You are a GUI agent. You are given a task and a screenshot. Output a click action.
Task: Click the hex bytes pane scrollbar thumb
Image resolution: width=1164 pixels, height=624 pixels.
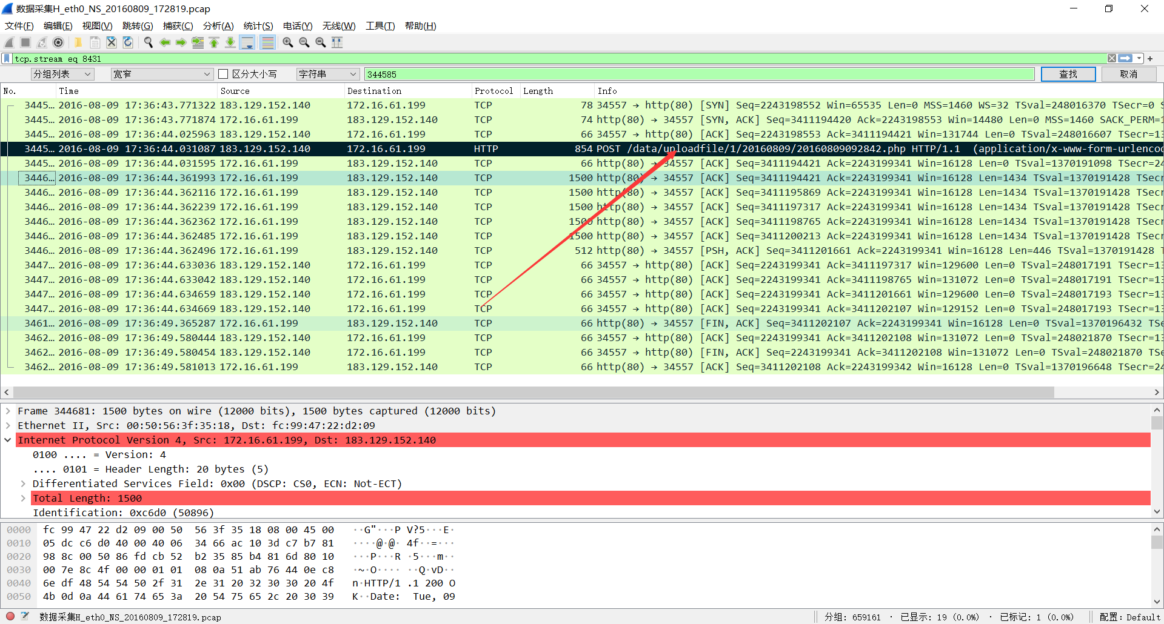click(x=1157, y=542)
